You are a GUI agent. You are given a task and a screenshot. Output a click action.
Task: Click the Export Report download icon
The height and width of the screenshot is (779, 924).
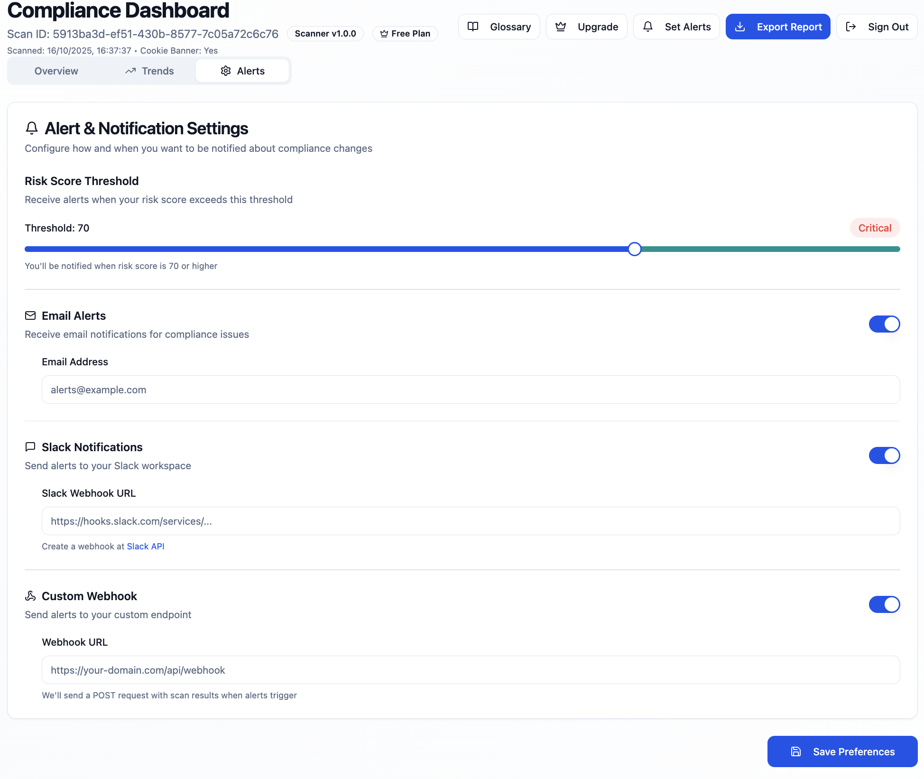(740, 27)
